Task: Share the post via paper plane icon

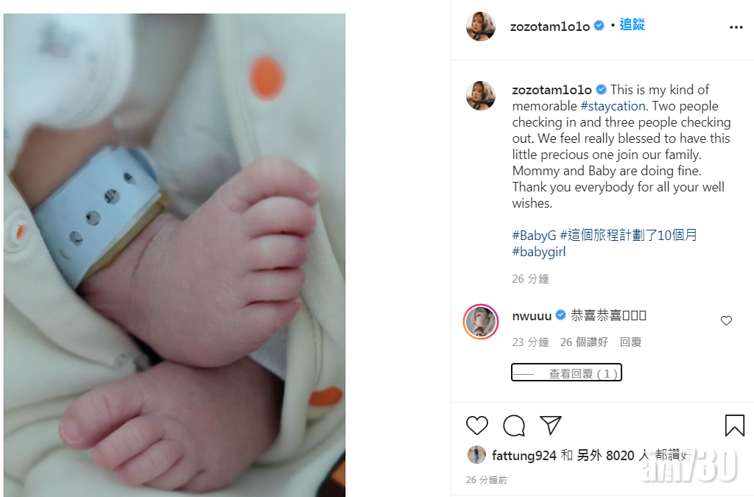Action: (551, 425)
